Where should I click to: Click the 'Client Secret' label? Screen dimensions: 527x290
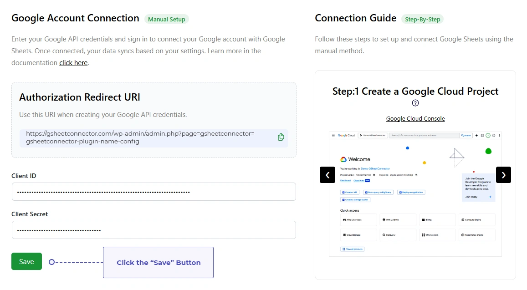(30, 214)
